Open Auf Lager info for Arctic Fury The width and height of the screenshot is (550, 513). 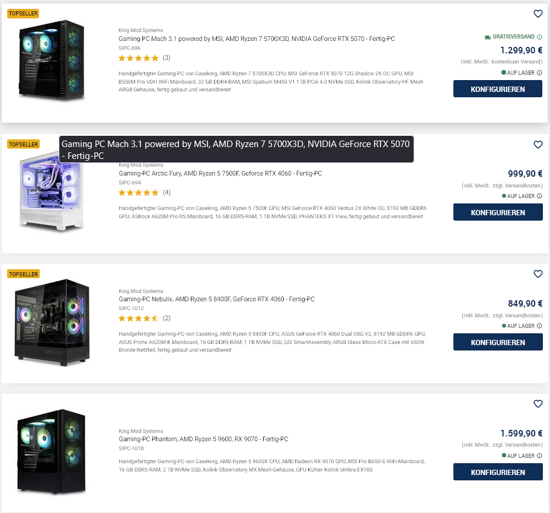pyautogui.click(x=539, y=196)
